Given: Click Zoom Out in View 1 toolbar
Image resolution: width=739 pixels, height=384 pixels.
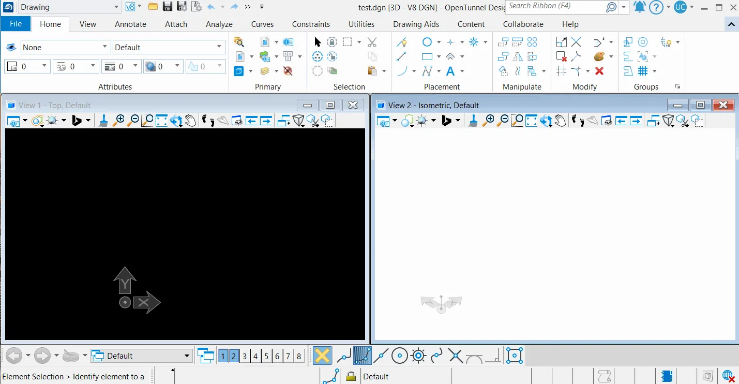Looking at the screenshot, I should tap(133, 121).
